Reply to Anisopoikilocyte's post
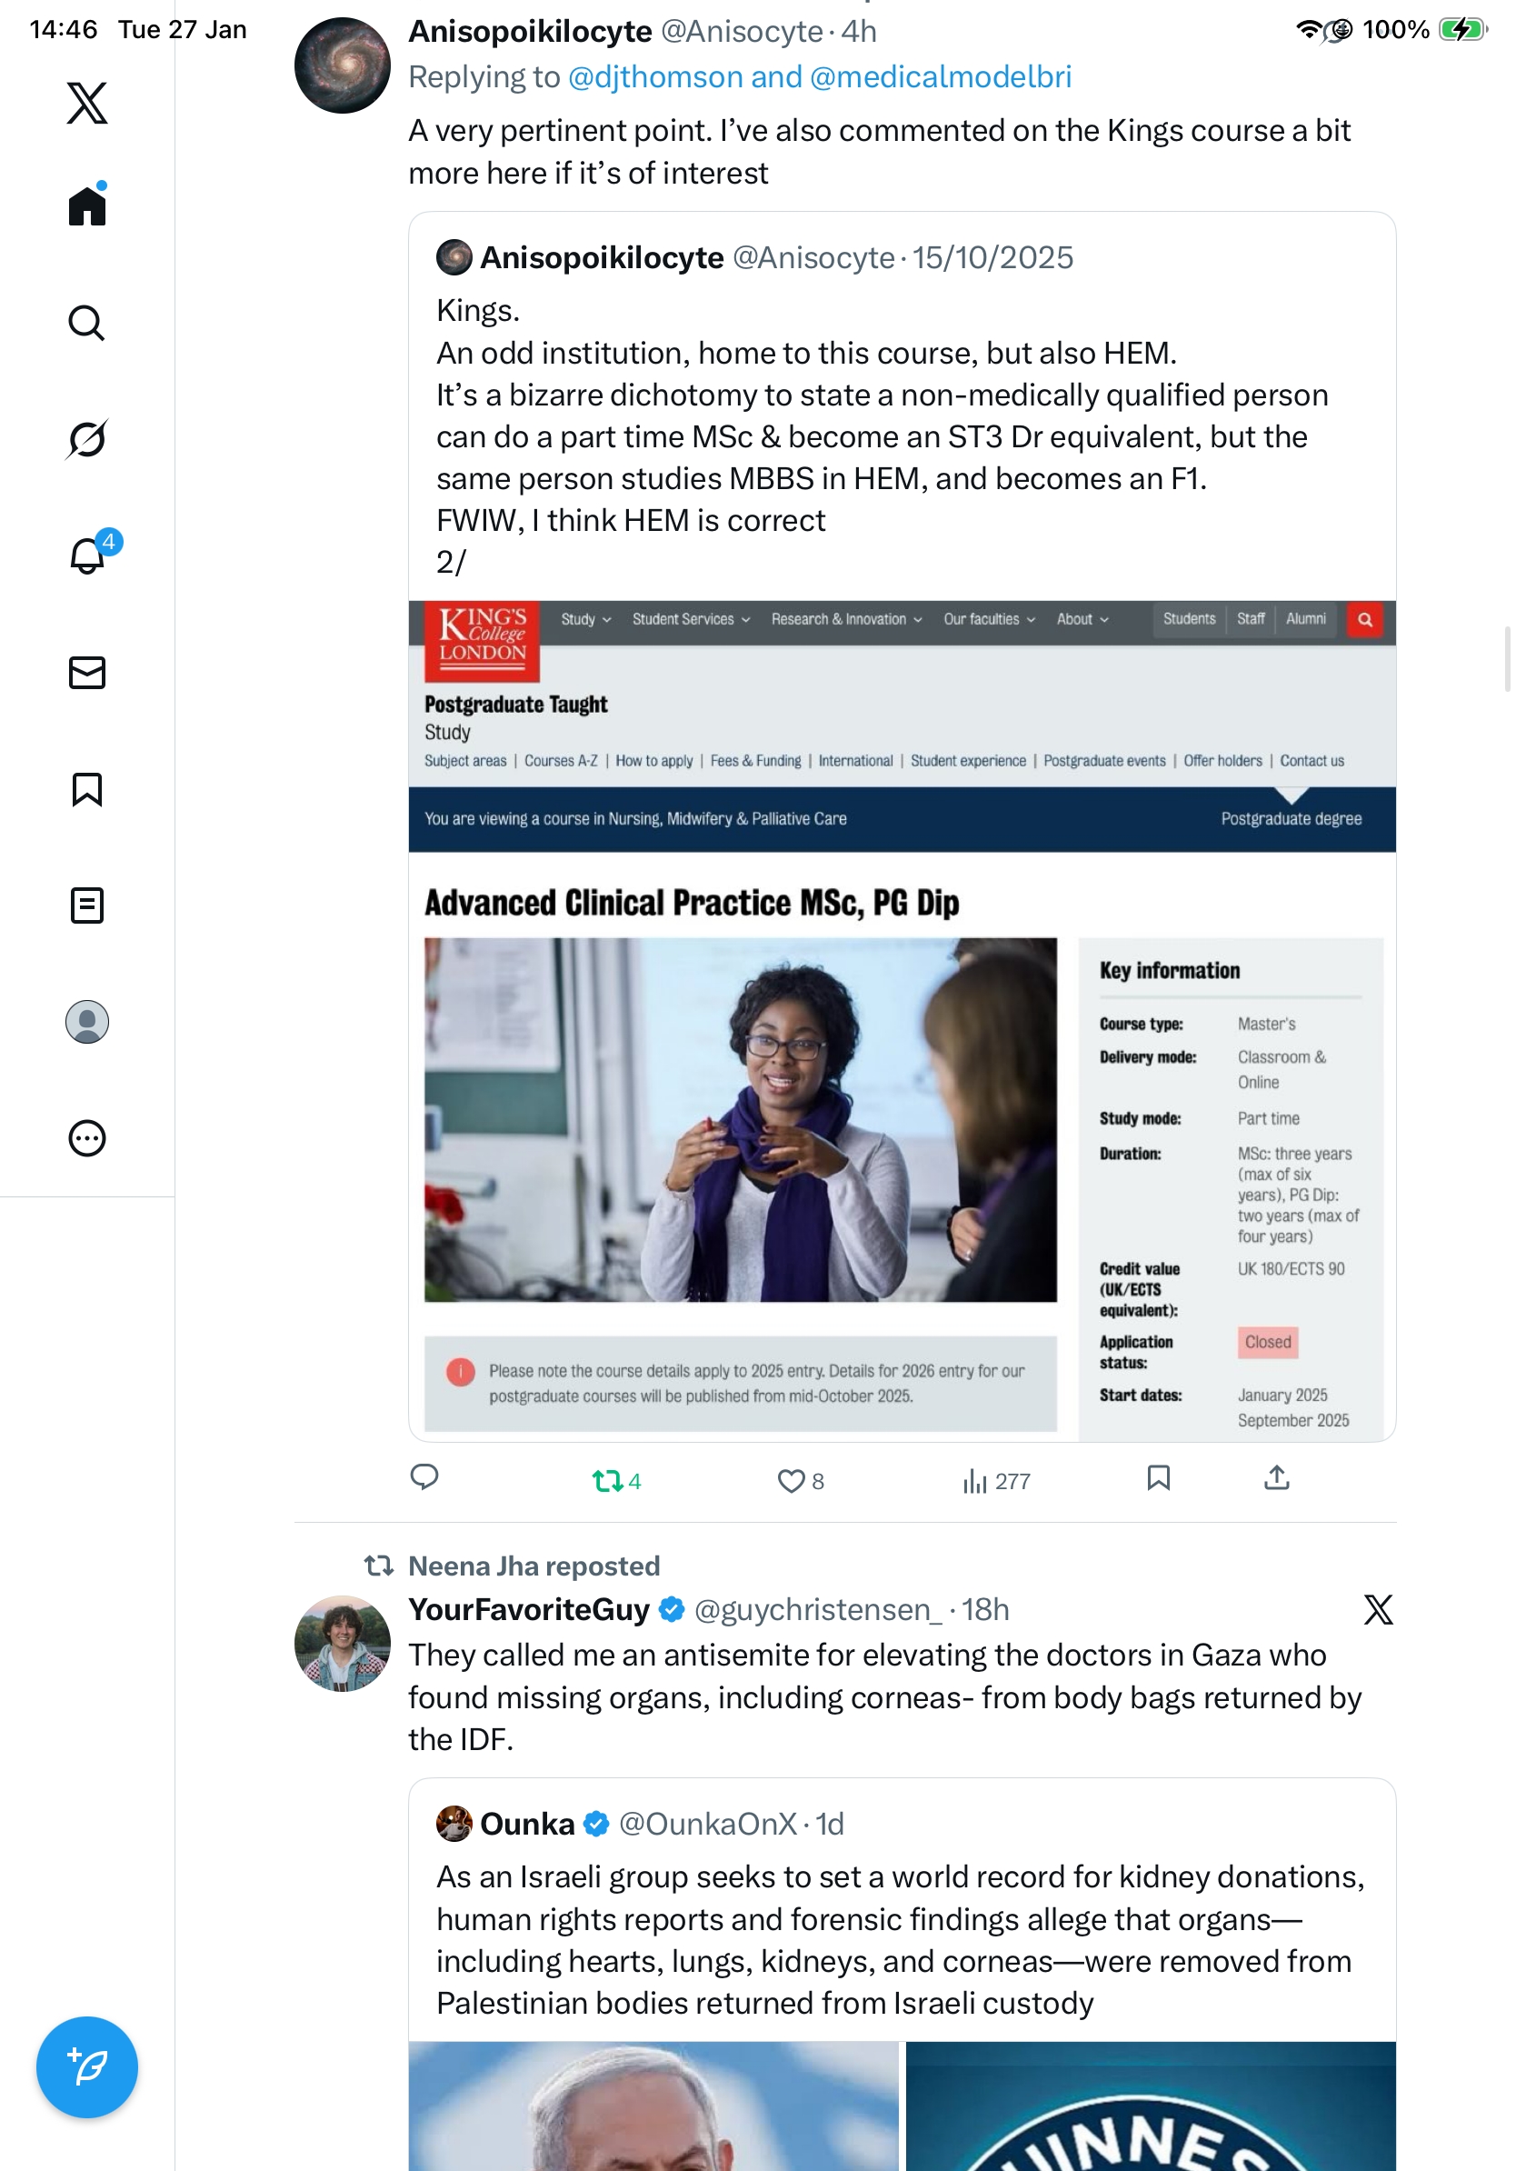1516x2171 pixels. (424, 1477)
